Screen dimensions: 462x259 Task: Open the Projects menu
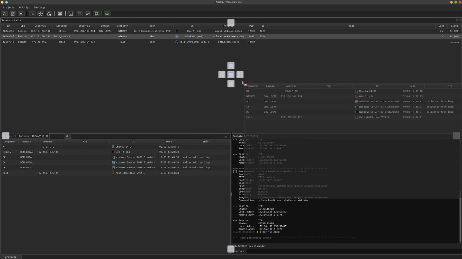(x=9, y=7)
